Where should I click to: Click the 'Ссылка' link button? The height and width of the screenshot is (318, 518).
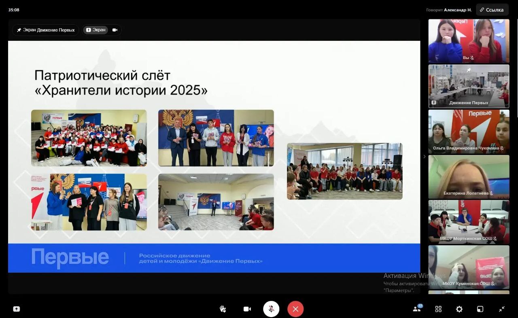(x=492, y=10)
